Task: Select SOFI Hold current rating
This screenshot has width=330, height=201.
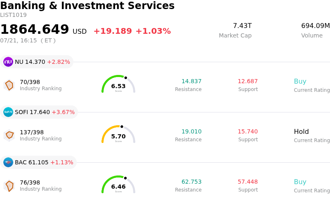Action: [x=302, y=131]
